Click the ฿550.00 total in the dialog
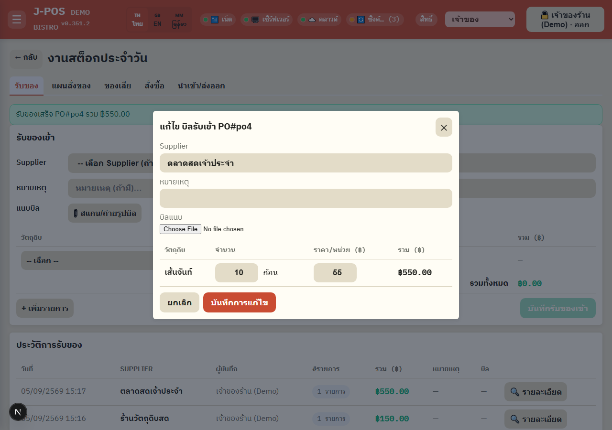The width and height of the screenshot is (612, 430). [x=415, y=273]
